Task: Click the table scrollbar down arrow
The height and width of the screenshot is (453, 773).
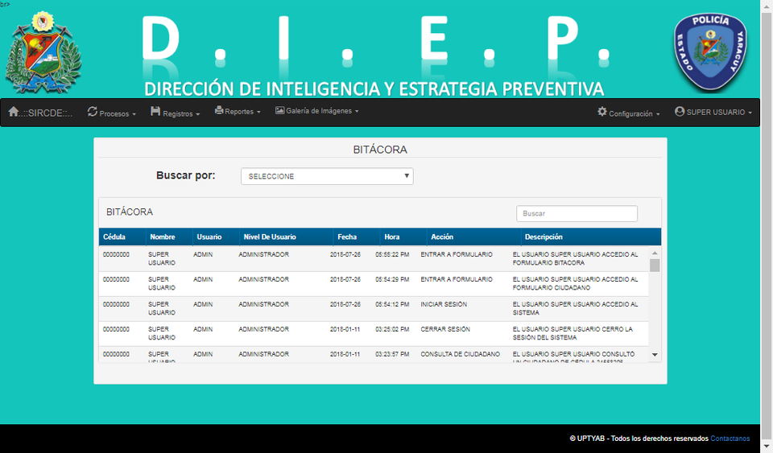Action: point(655,355)
